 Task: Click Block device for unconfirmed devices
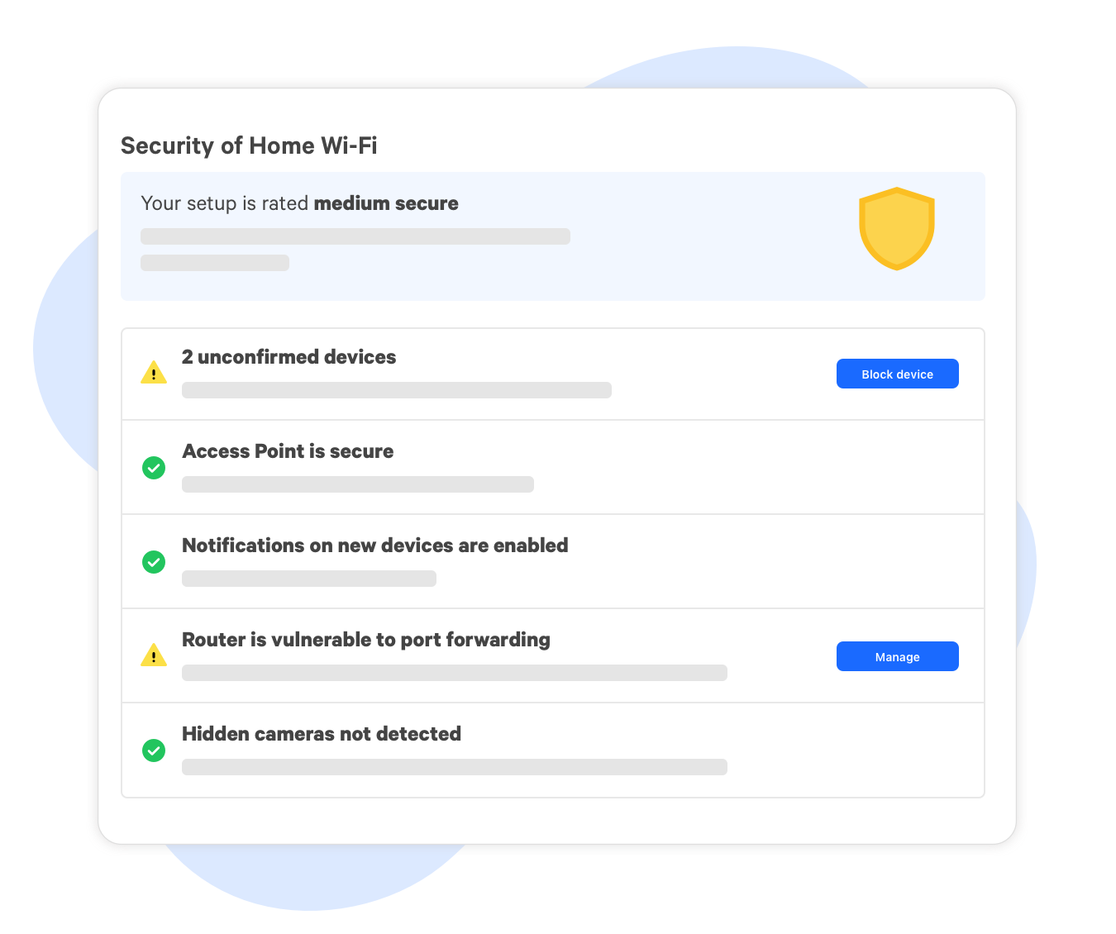(897, 374)
